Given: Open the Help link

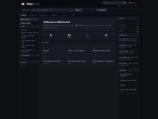Looking at the screenshot, I should pos(136,6).
